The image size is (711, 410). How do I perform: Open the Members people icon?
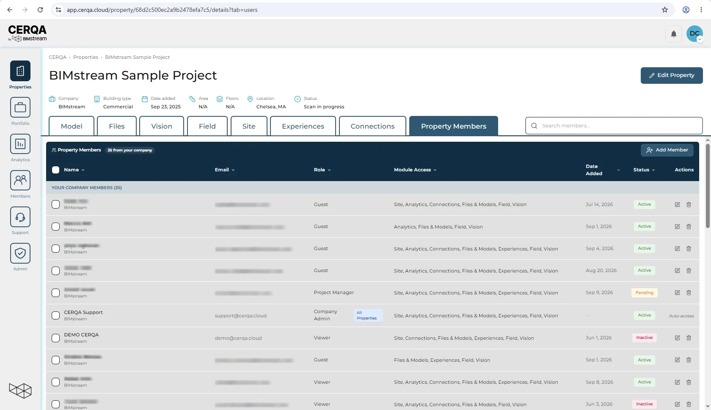(x=20, y=180)
